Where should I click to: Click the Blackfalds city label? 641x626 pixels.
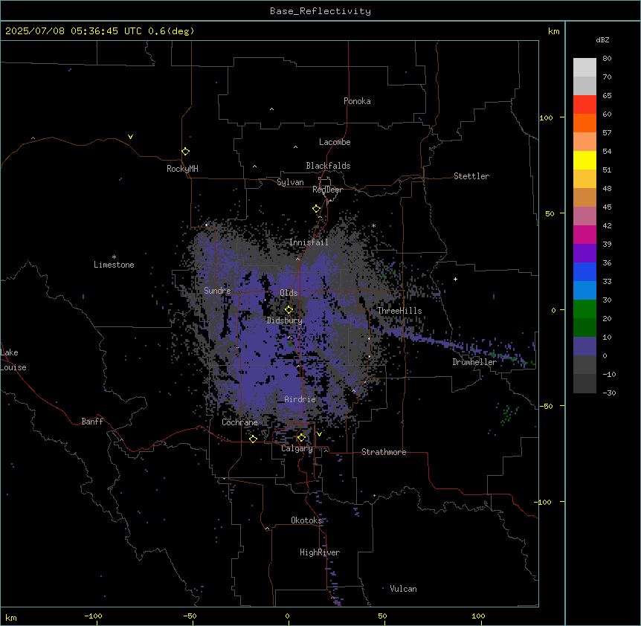coord(328,166)
